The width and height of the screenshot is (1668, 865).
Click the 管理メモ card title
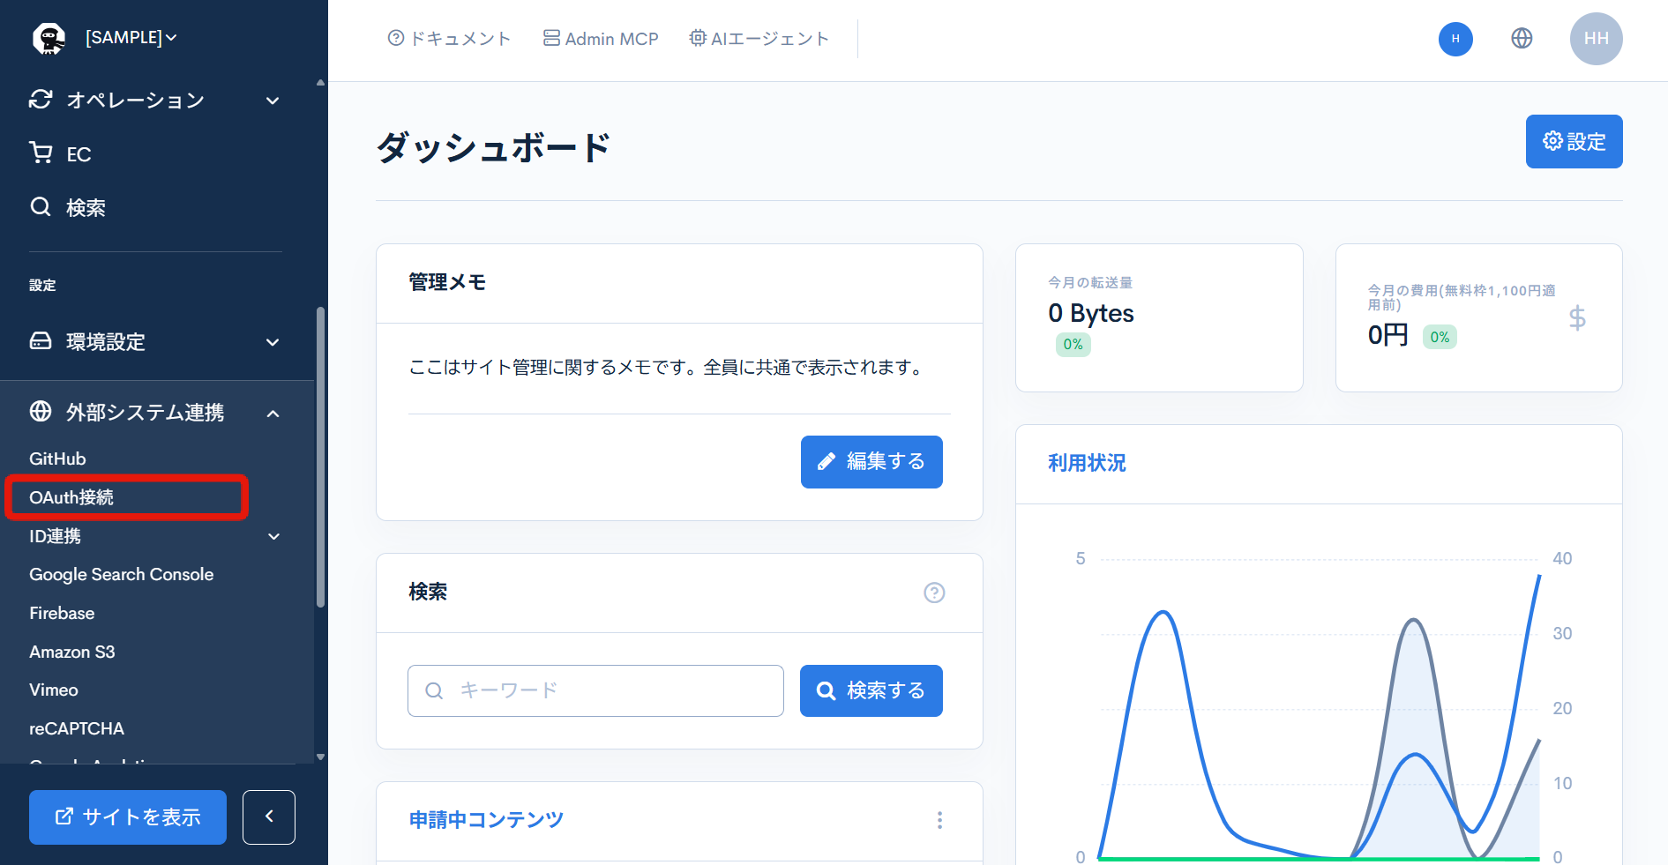[x=447, y=282]
